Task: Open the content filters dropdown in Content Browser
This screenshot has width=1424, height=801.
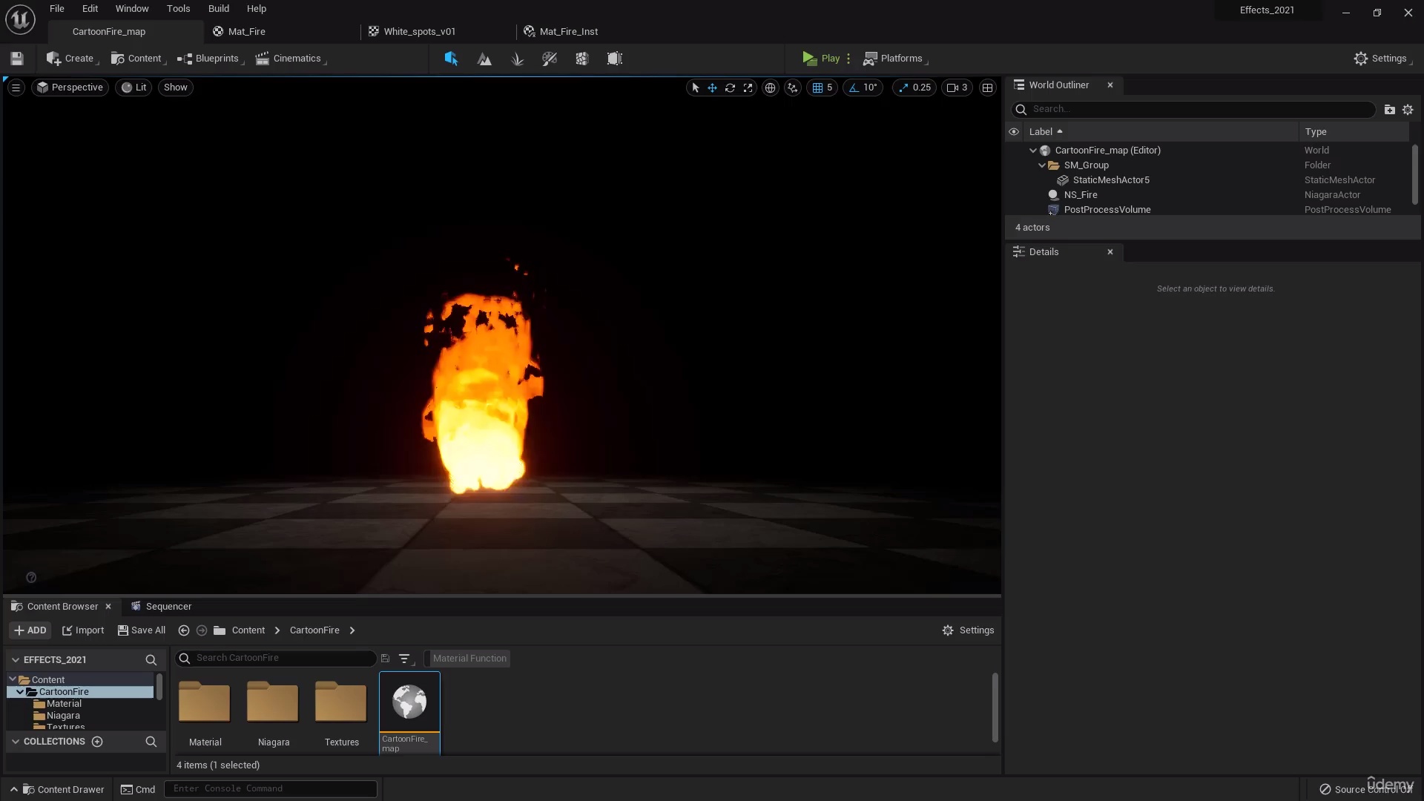Action: (404, 658)
